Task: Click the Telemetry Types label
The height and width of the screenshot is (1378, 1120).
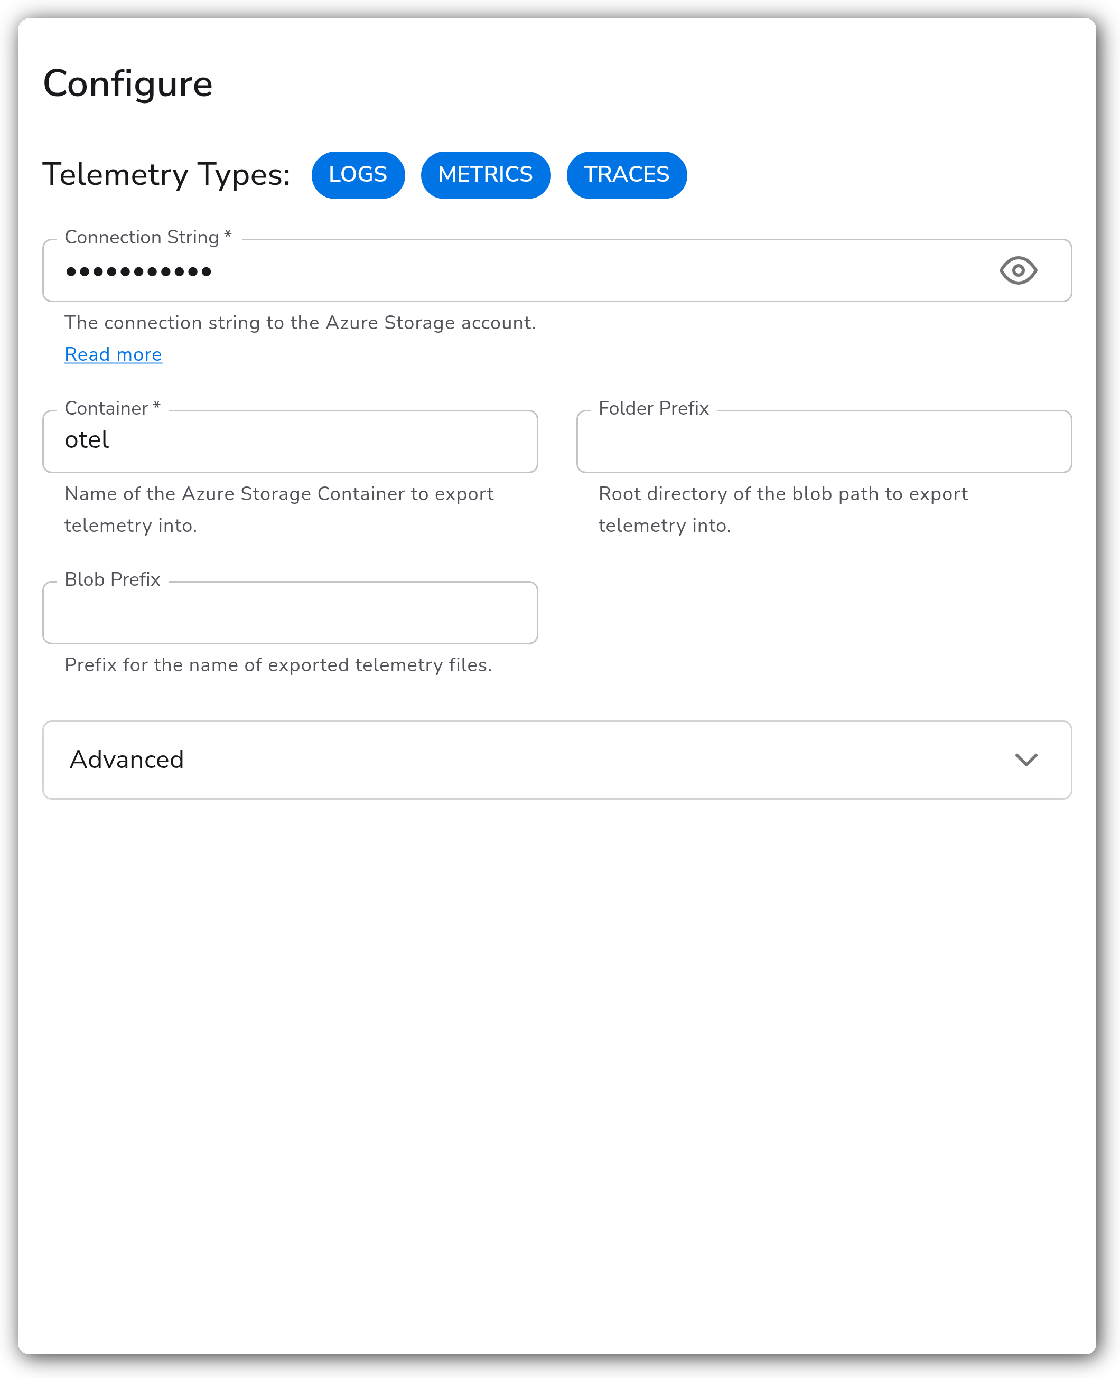Action: point(166,174)
